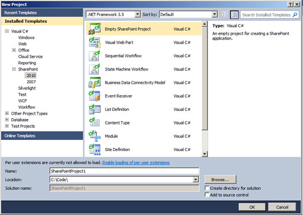Select the Web category
This screenshot has height=215, width=303.
22,44
